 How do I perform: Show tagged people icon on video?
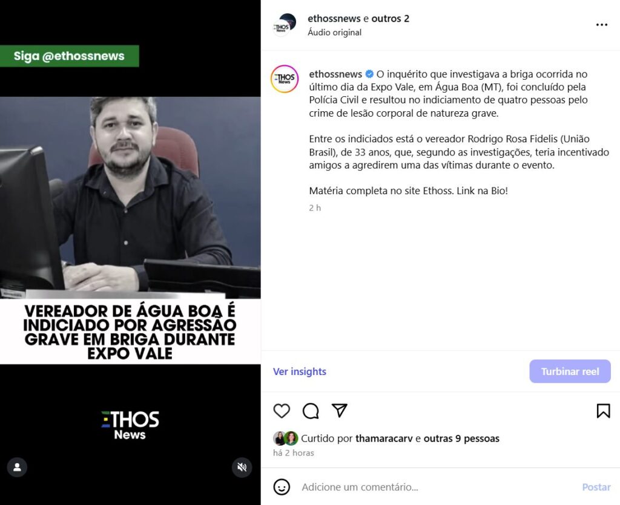pyautogui.click(x=17, y=467)
